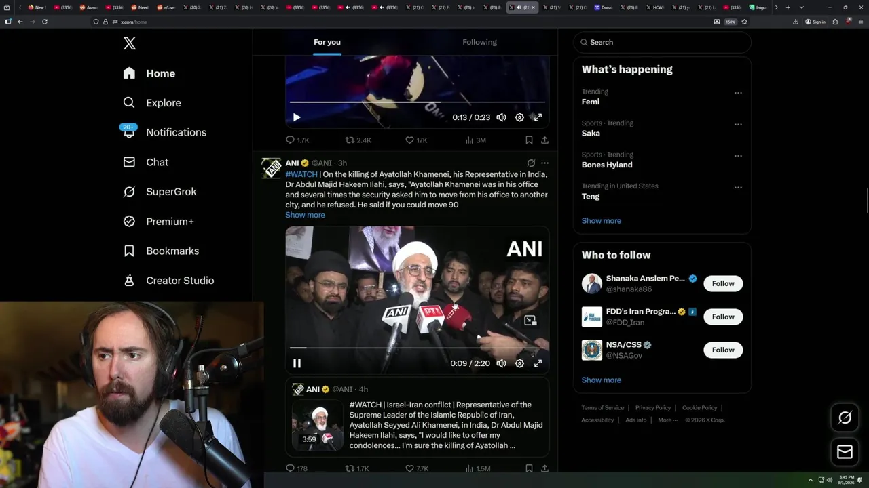
Task: Open more options for Femi trend
Action: (x=738, y=93)
